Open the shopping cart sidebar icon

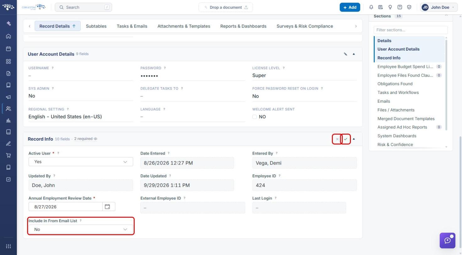pyautogui.click(x=8, y=155)
